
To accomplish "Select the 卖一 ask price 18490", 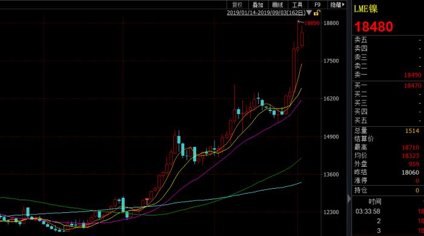I will pos(412,75).
